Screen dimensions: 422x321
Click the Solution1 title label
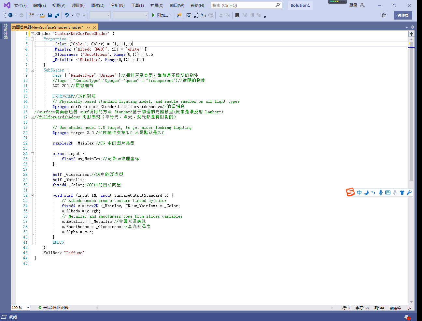[300, 5]
